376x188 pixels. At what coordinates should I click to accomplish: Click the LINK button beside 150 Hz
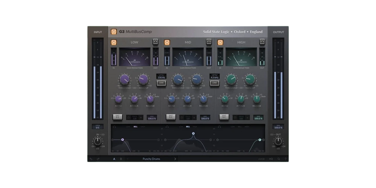(x=161, y=83)
